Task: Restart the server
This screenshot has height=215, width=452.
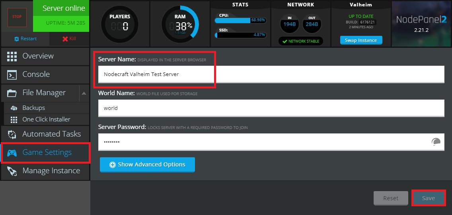Action: [25, 39]
